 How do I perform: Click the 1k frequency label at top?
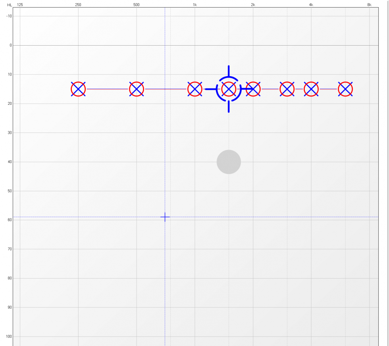click(x=194, y=5)
